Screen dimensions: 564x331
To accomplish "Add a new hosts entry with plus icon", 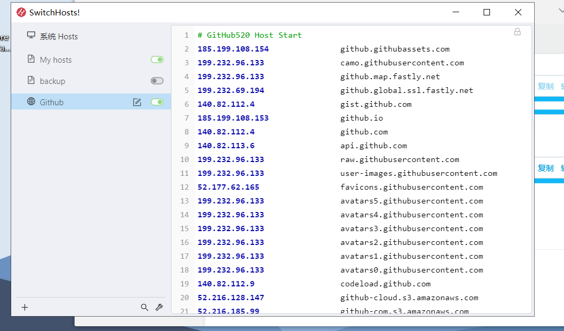I will (x=25, y=307).
